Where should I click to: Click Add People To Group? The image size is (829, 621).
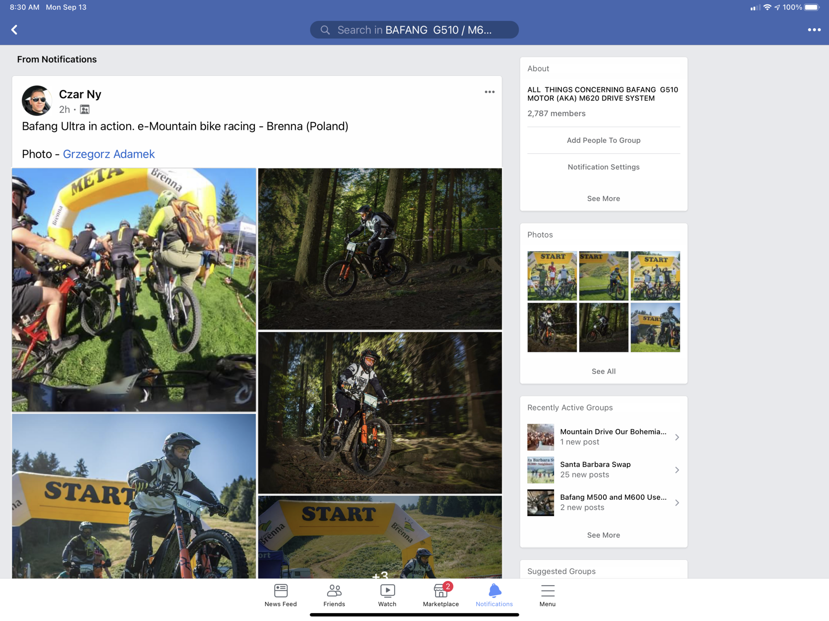coord(604,140)
